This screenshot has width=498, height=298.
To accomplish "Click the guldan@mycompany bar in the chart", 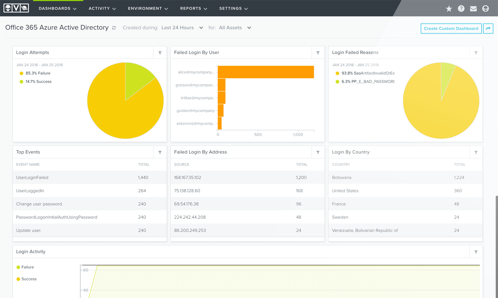I will pyautogui.click(x=221, y=110).
